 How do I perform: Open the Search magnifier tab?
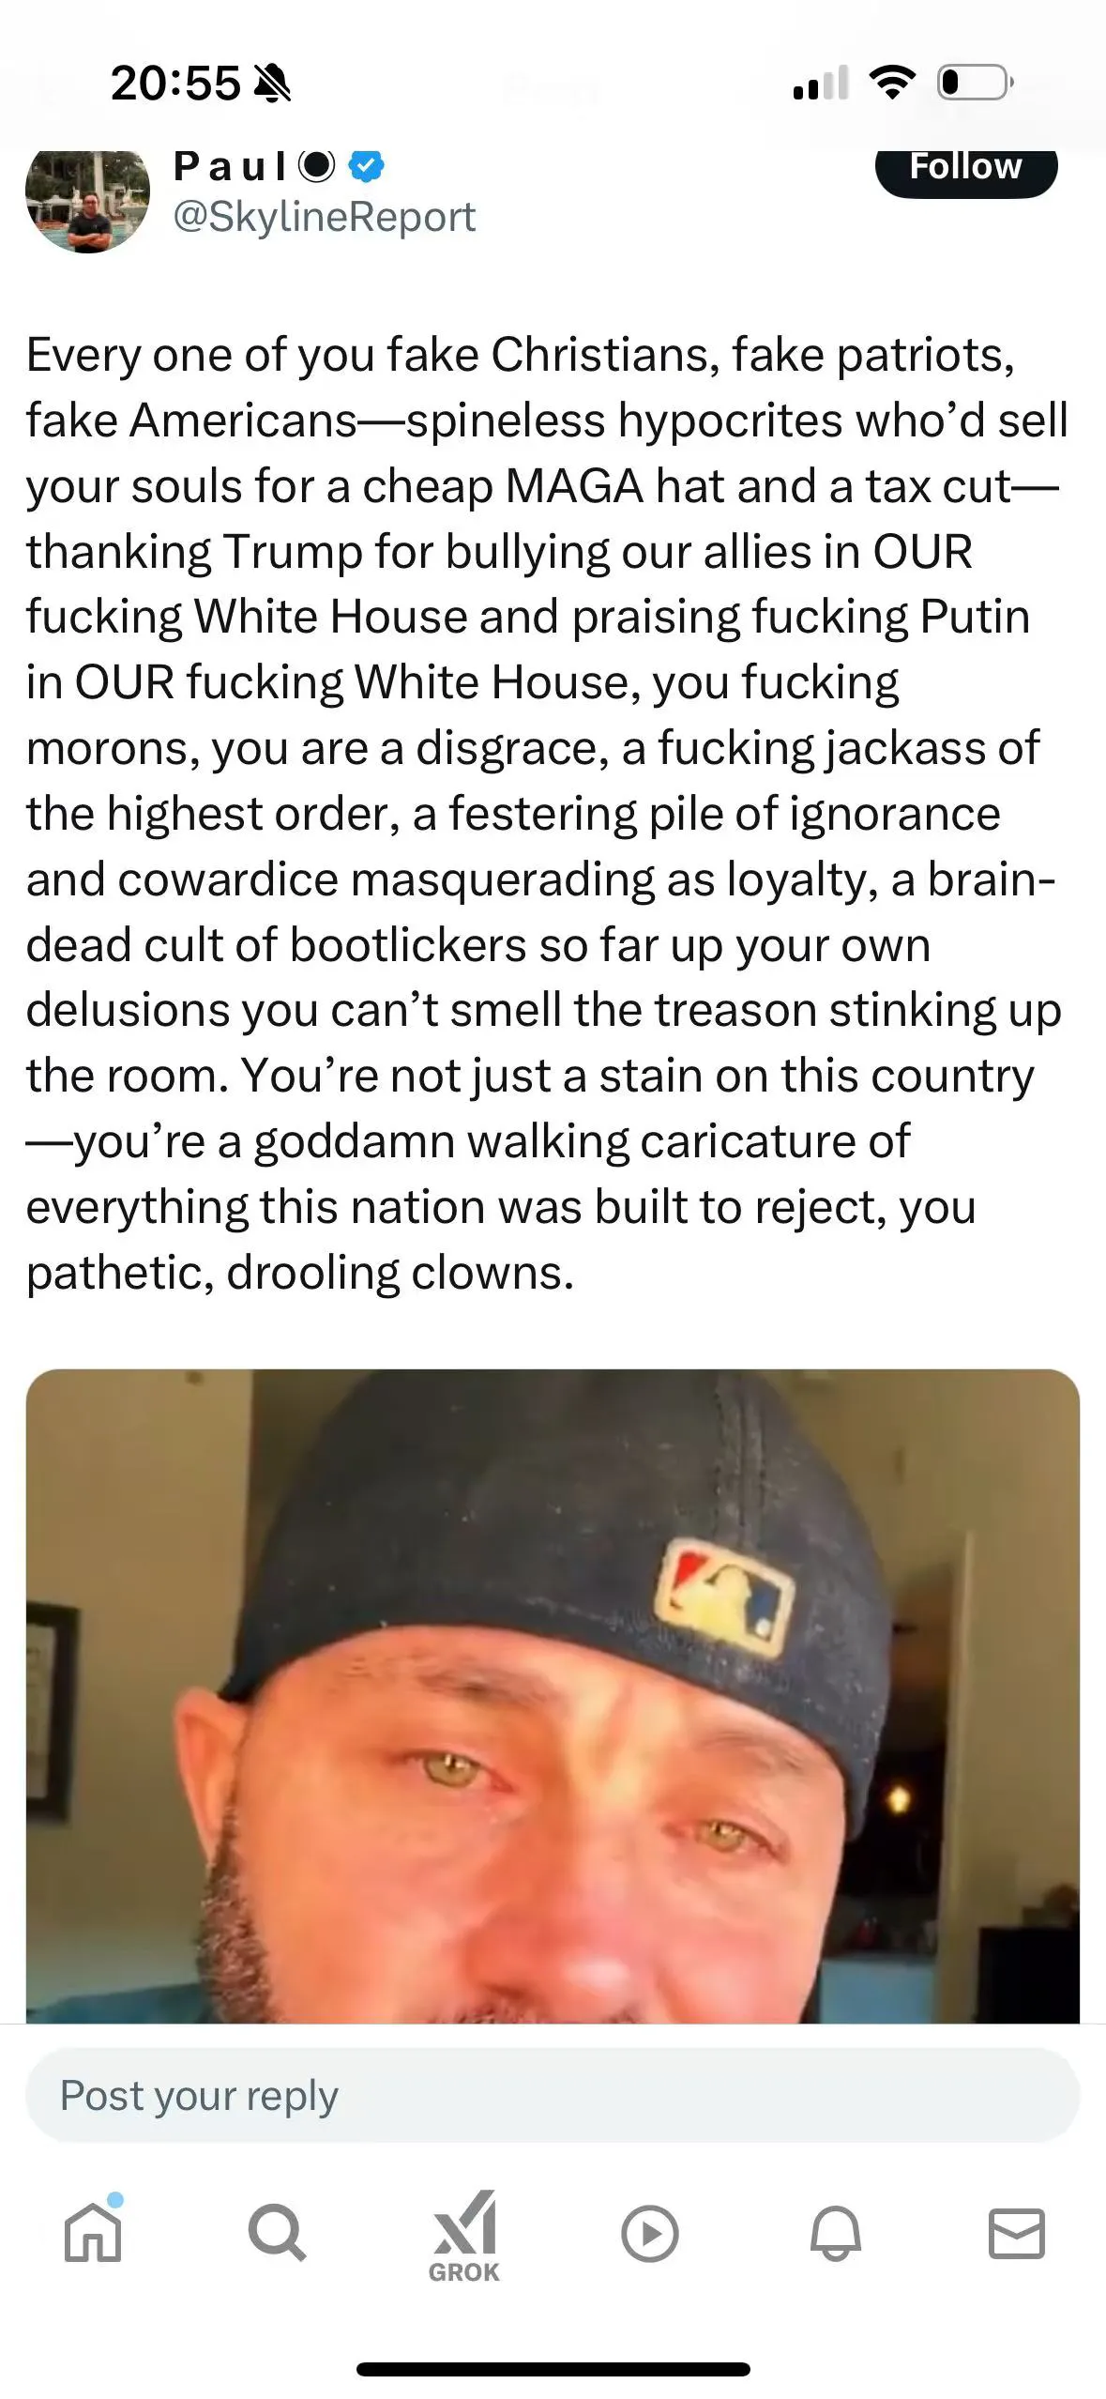point(277,2233)
